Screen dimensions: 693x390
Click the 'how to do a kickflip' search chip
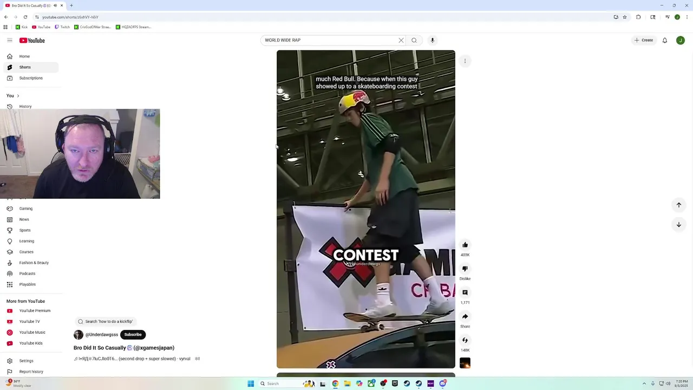(x=106, y=322)
